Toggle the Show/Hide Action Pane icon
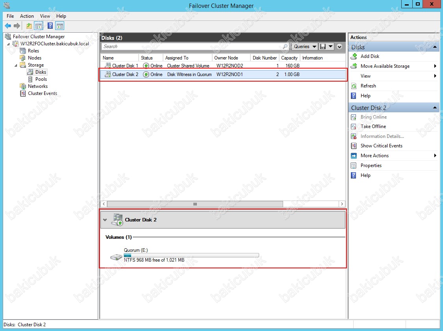Viewport: 443px width, 331px height. click(59, 26)
